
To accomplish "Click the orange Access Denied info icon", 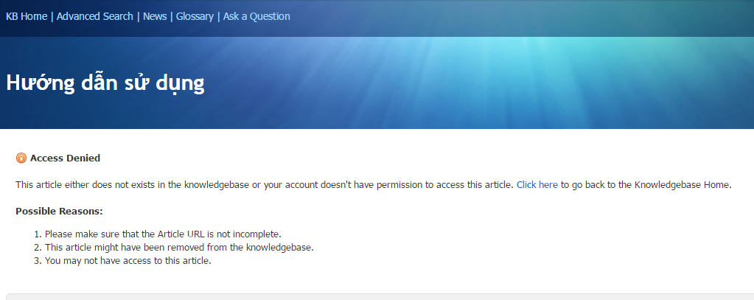I will 21,158.
